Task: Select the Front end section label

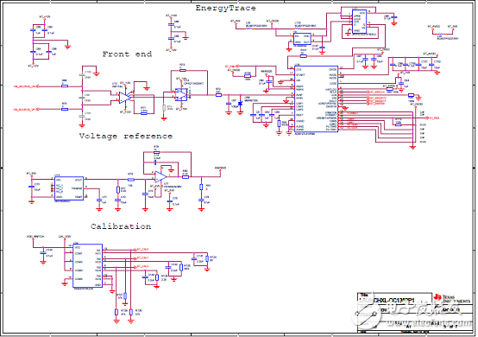Action: pyautogui.click(x=127, y=54)
